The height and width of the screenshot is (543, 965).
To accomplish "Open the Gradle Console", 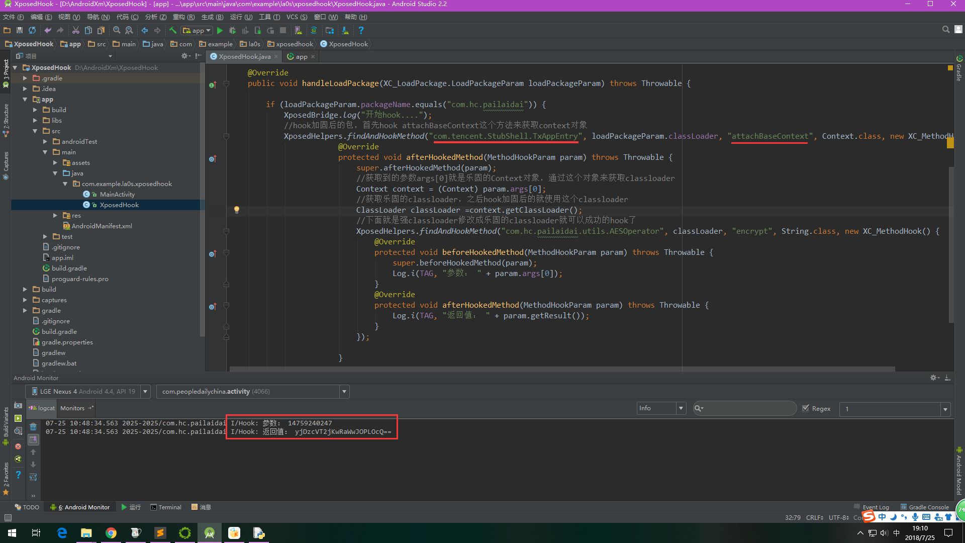I will (x=925, y=507).
